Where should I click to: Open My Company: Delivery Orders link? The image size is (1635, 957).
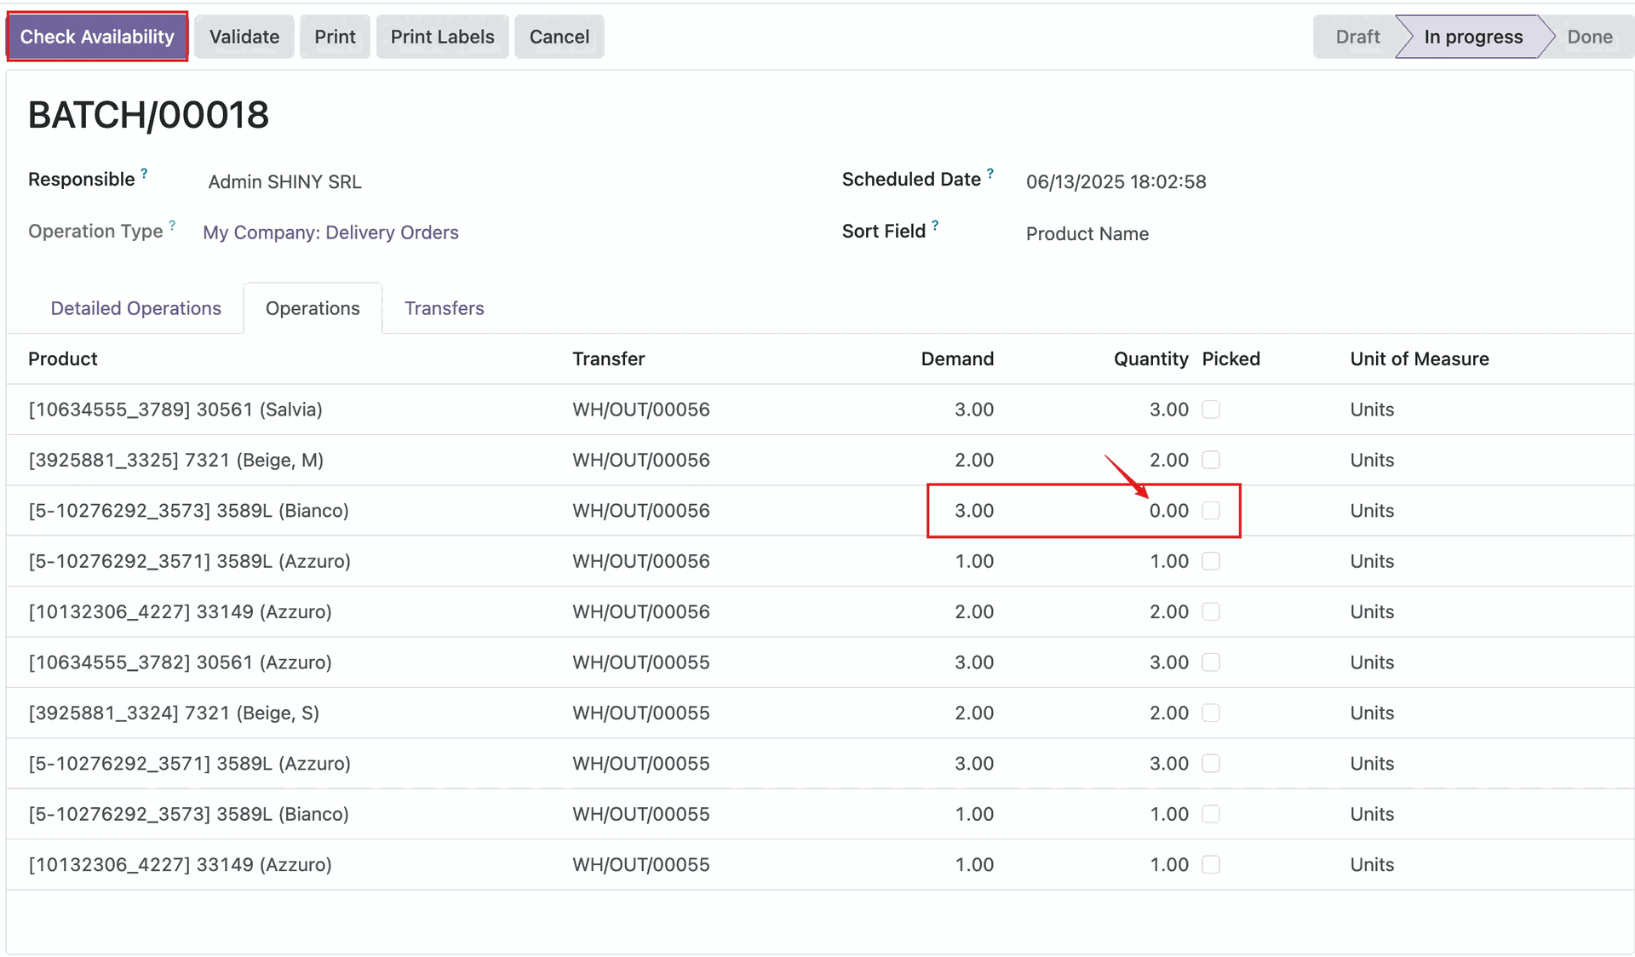tap(330, 232)
